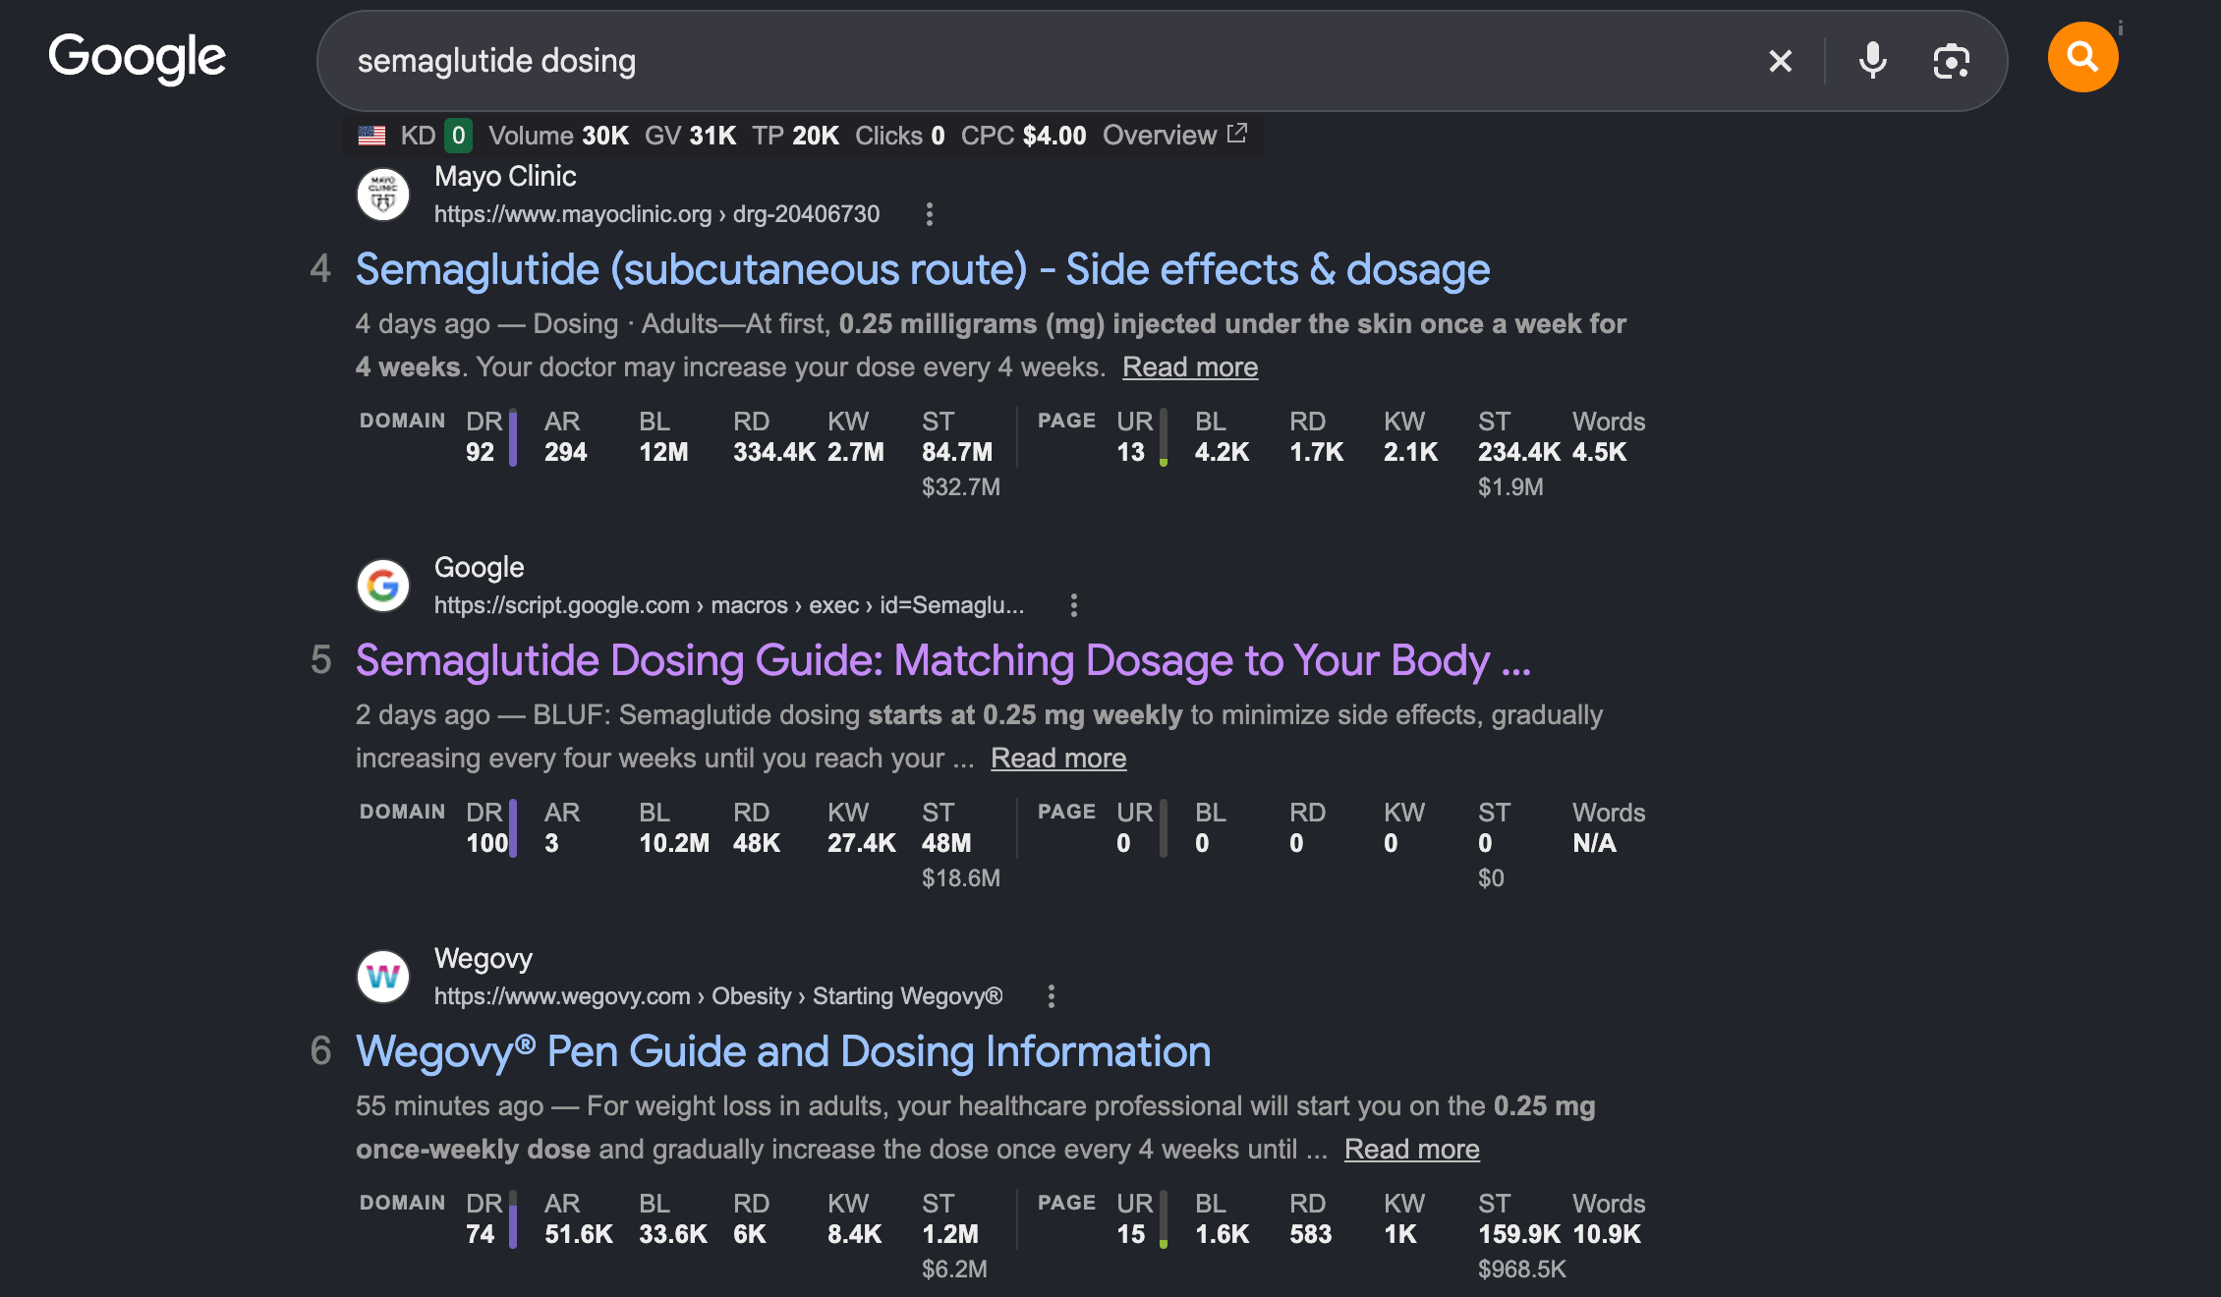Click the Volume 30K metric
The image size is (2221, 1297).
pos(558,136)
